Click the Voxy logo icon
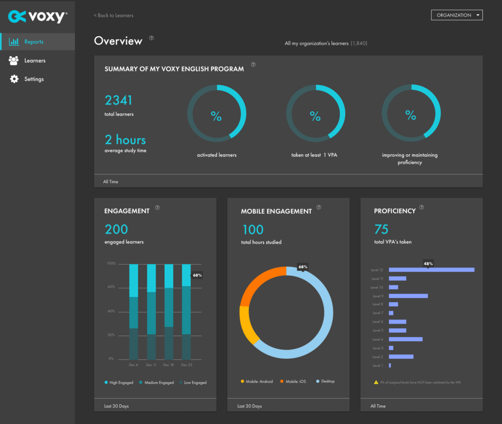 click(16, 16)
